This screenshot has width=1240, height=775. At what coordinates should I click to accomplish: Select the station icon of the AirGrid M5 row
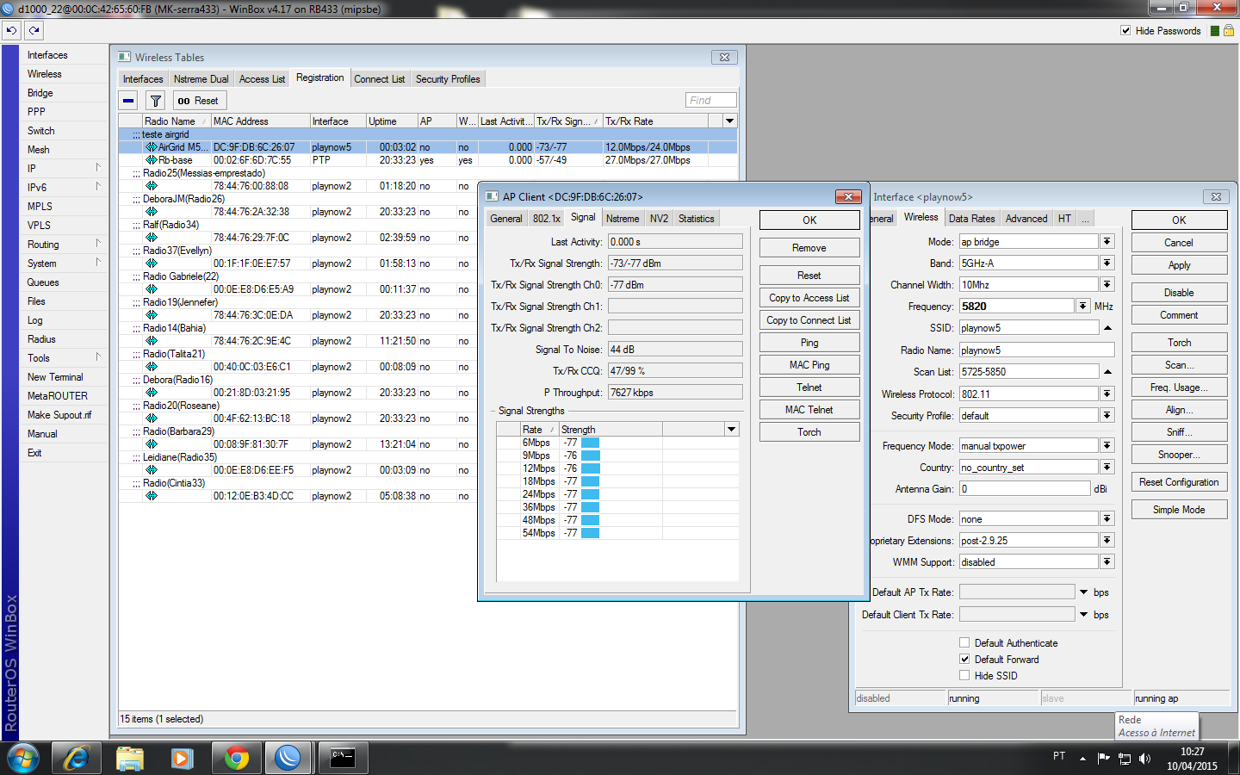coord(152,147)
